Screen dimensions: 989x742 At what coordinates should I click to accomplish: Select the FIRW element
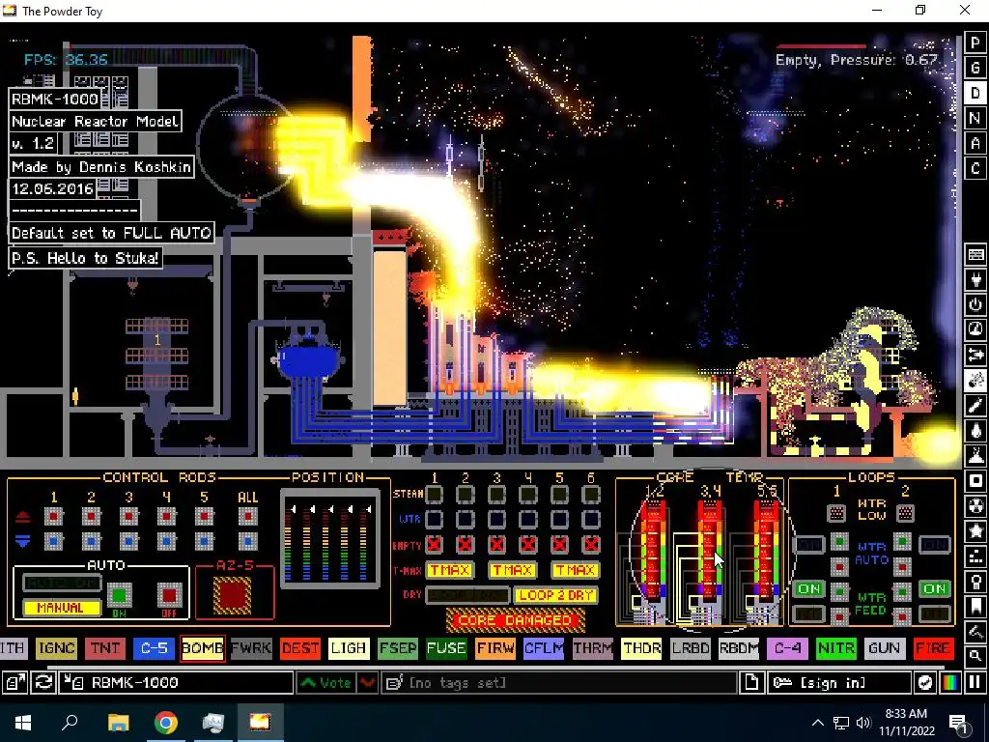(x=494, y=648)
